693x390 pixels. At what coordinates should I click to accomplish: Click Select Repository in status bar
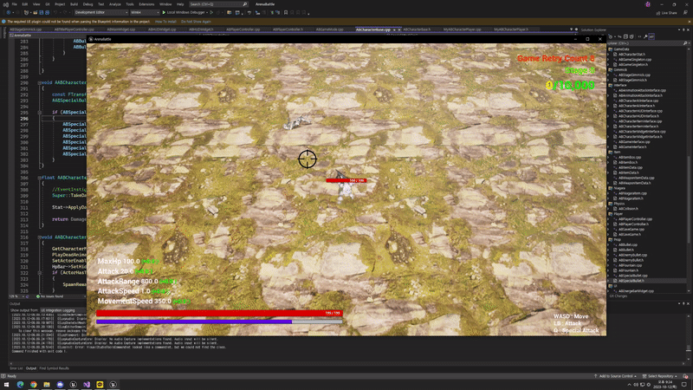(x=660, y=376)
